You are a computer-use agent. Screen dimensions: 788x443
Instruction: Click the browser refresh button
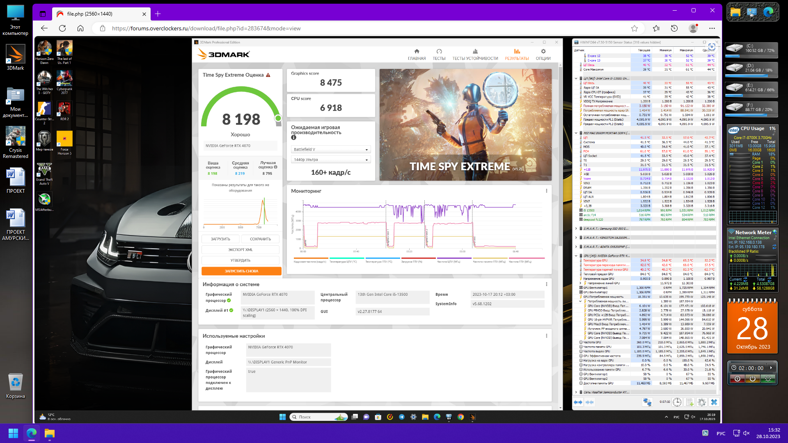(62, 28)
